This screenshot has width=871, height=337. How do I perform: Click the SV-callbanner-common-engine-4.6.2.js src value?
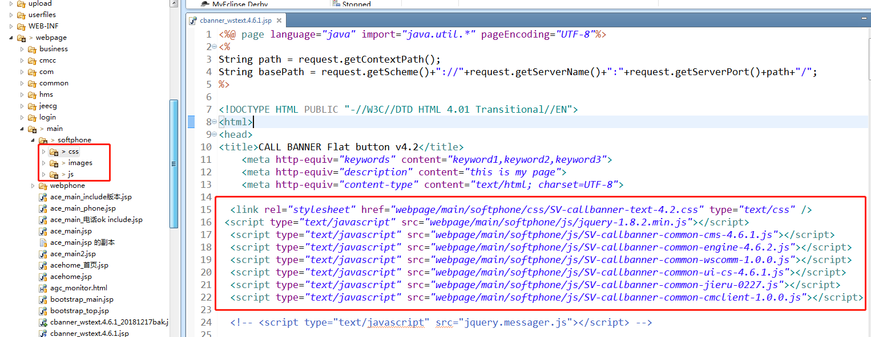[614, 248]
